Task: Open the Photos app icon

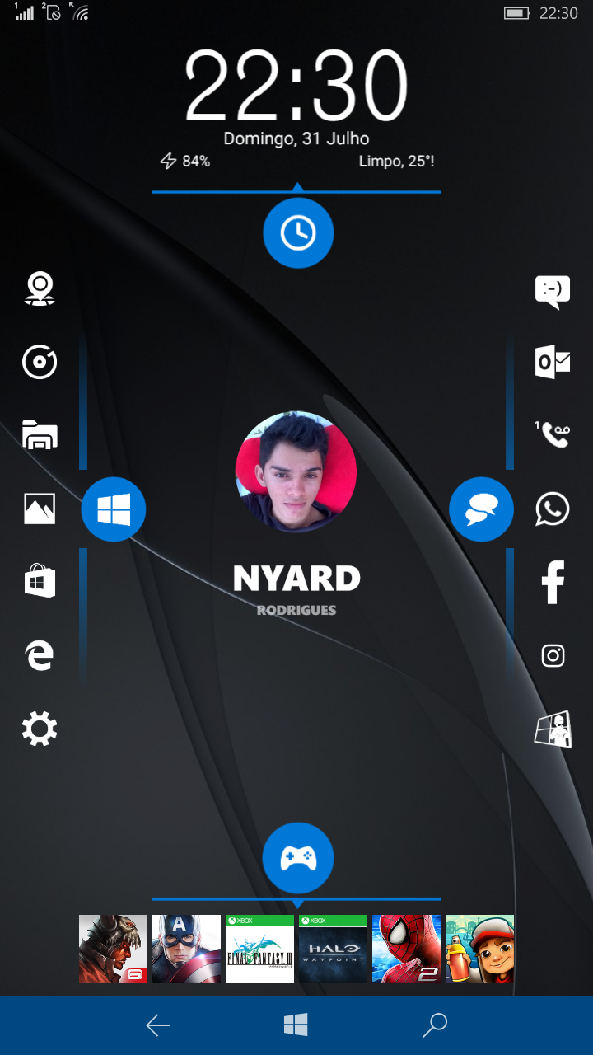Action: tap(40, 509)
